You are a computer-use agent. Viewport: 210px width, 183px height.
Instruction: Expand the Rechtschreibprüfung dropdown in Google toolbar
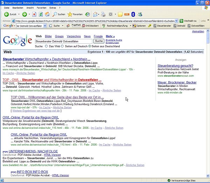[131, 26]
